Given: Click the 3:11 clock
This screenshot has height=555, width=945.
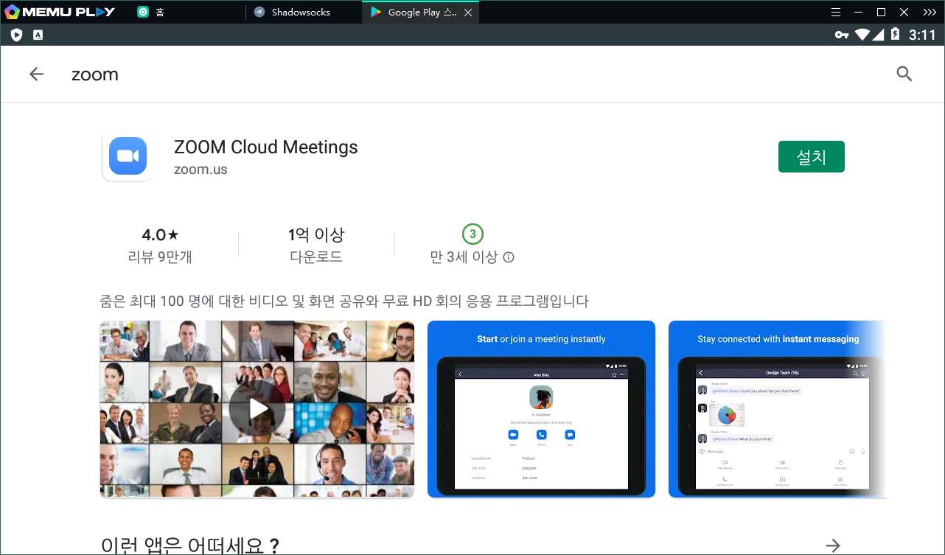Looking at the screenshot, I should [x=922, y=35].
